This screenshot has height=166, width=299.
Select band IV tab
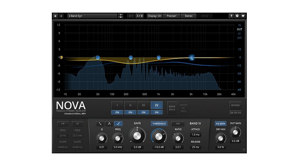(157, 105)
